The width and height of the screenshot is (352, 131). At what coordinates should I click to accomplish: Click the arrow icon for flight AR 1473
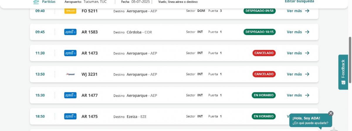(307, 53)
